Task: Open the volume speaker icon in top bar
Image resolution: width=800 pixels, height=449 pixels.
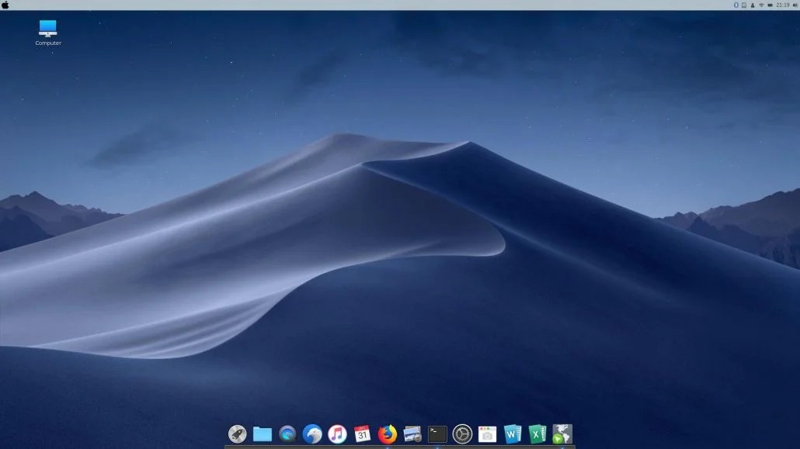Action: click(x=795, y=5)
